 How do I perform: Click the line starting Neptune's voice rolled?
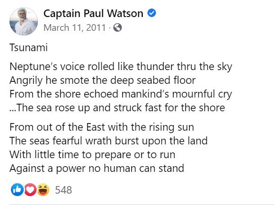click(121, 67)
